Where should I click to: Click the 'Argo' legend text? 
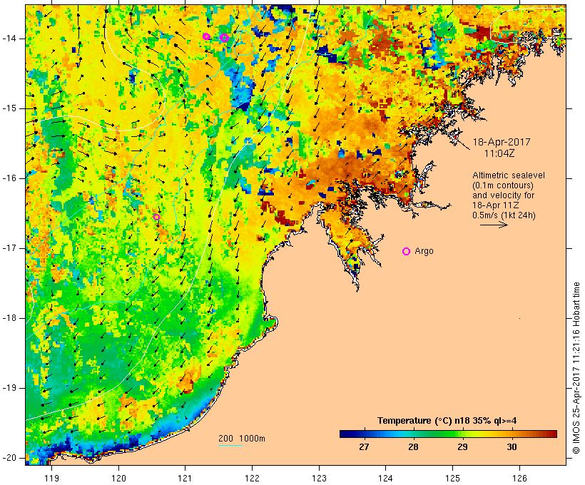[x=424, y=251]
